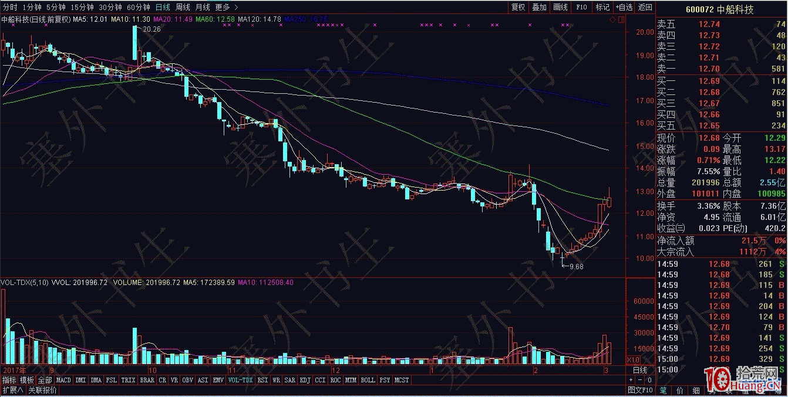The image size is (788, 397).
Task: Click the X10 volume scale marker
Action: [633, 359]
